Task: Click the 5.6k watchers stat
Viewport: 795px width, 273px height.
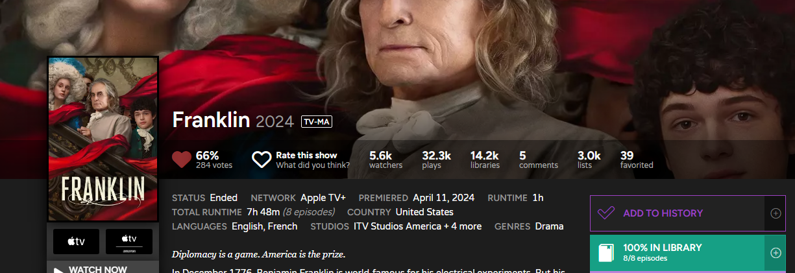Action: tap(385, 160)
